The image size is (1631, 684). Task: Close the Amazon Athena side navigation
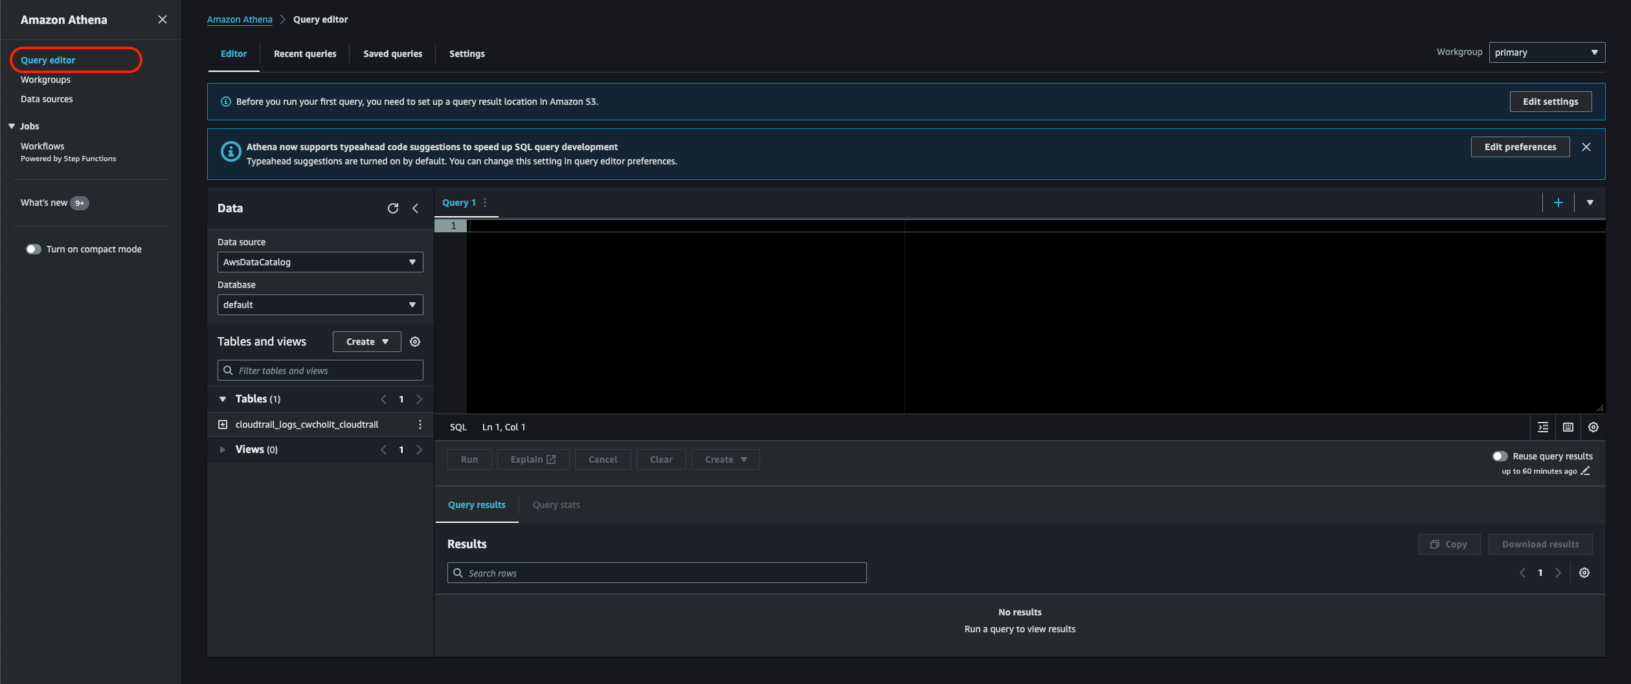click(x=163, y=19)
